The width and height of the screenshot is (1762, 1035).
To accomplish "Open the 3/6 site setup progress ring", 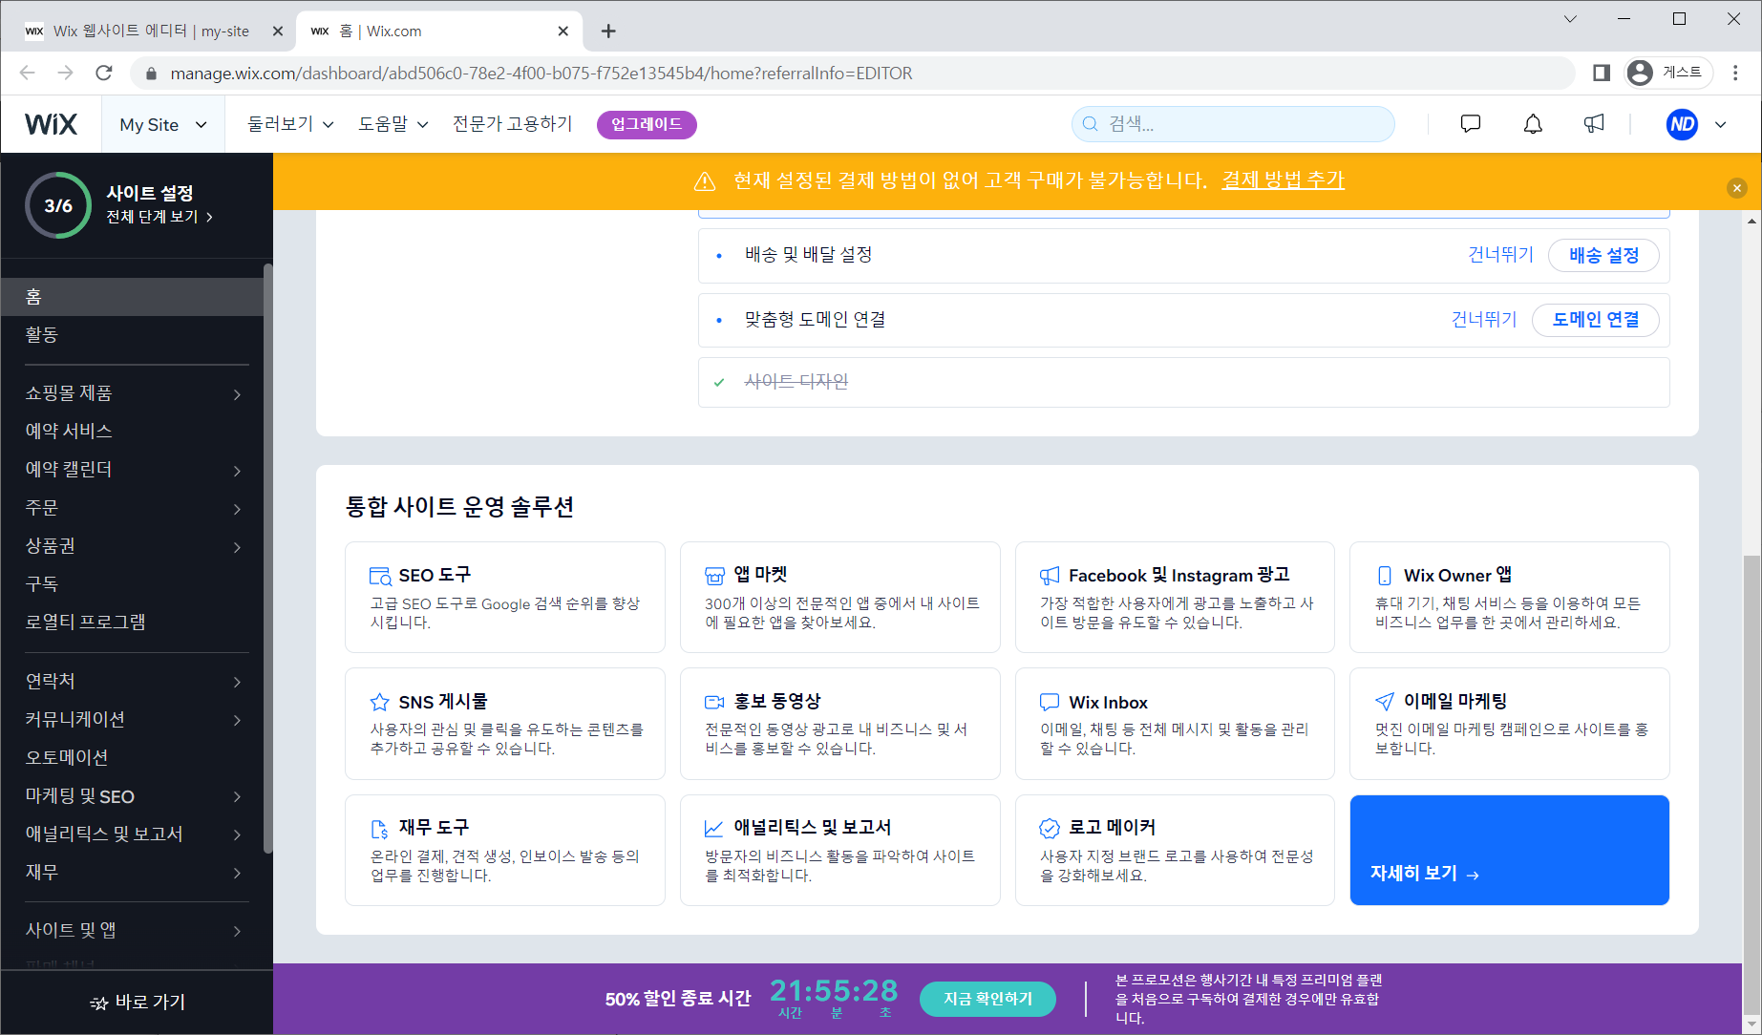I will point(58,205).
